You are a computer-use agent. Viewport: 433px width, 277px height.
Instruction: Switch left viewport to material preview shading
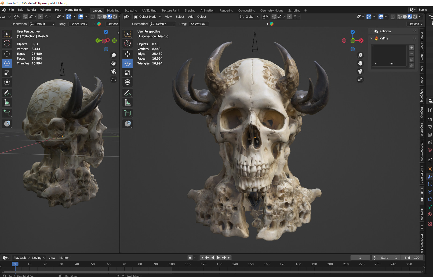click(110, 17)
